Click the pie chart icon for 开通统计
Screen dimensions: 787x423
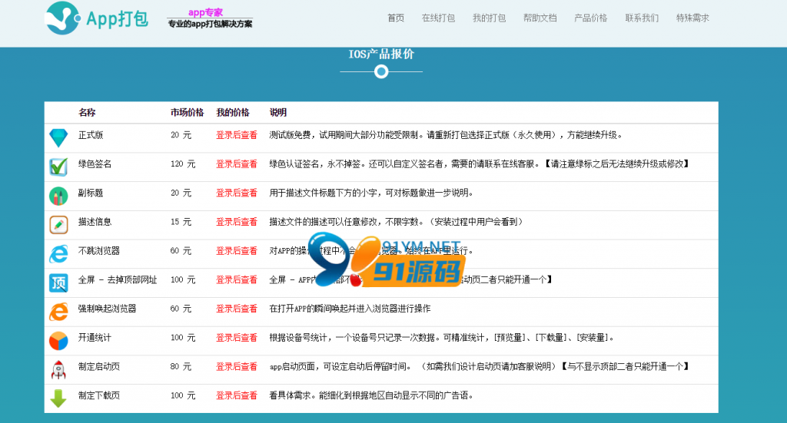tap(58, 341)
